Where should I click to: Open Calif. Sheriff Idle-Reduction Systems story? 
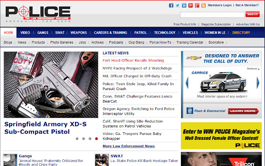coord(132,124)
